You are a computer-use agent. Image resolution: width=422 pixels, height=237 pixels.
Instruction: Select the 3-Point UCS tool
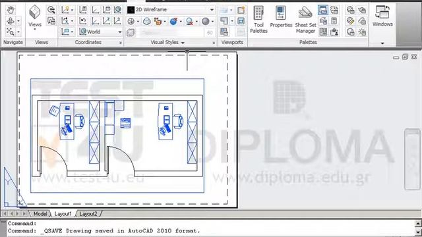pyautogui.click(x=117, y=20)
